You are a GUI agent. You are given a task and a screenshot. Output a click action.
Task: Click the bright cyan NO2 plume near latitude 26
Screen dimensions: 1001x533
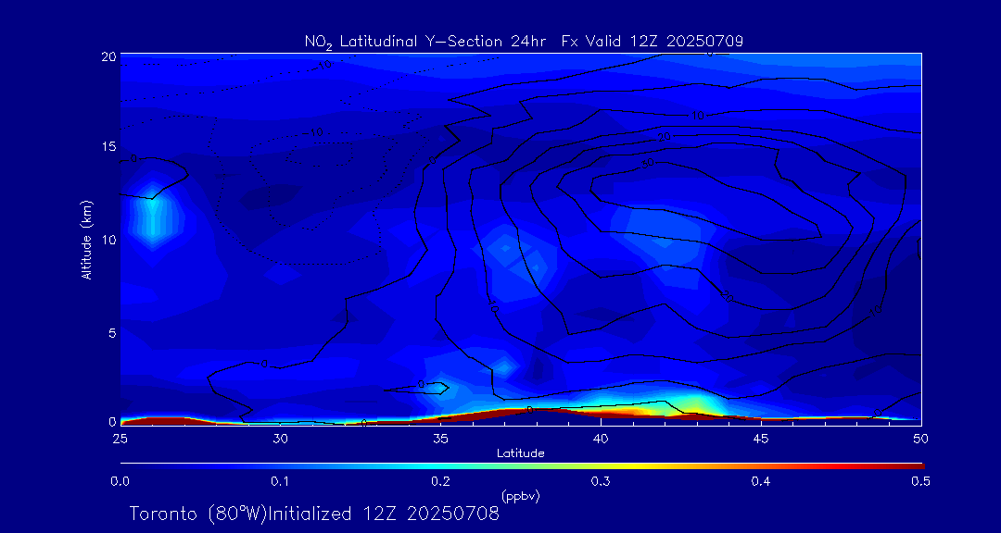pos(152,216)
